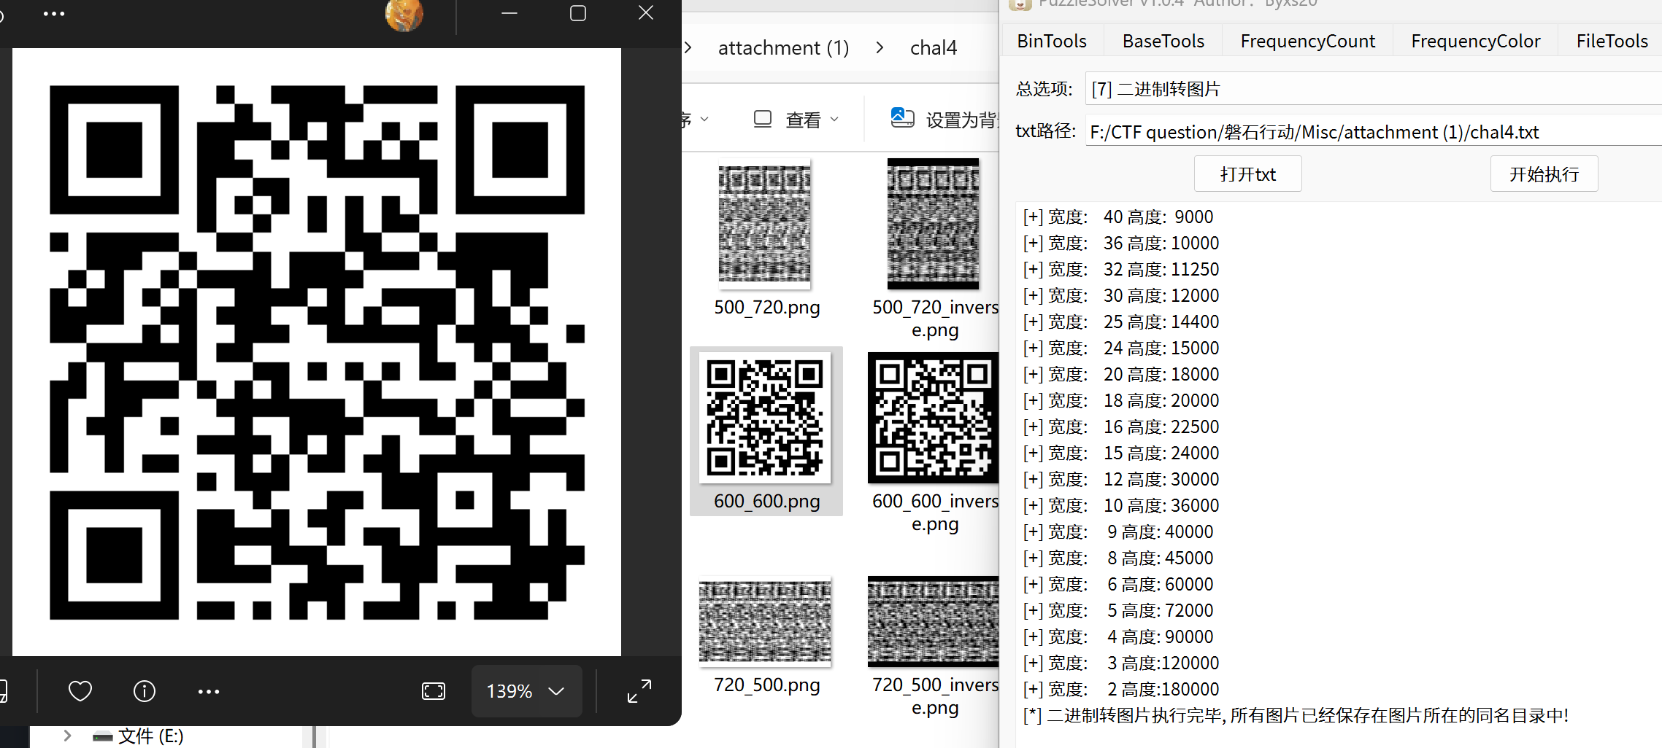Click the 720_500.png file name label
Screen dimensions: 1662x748
pos(766,685)
